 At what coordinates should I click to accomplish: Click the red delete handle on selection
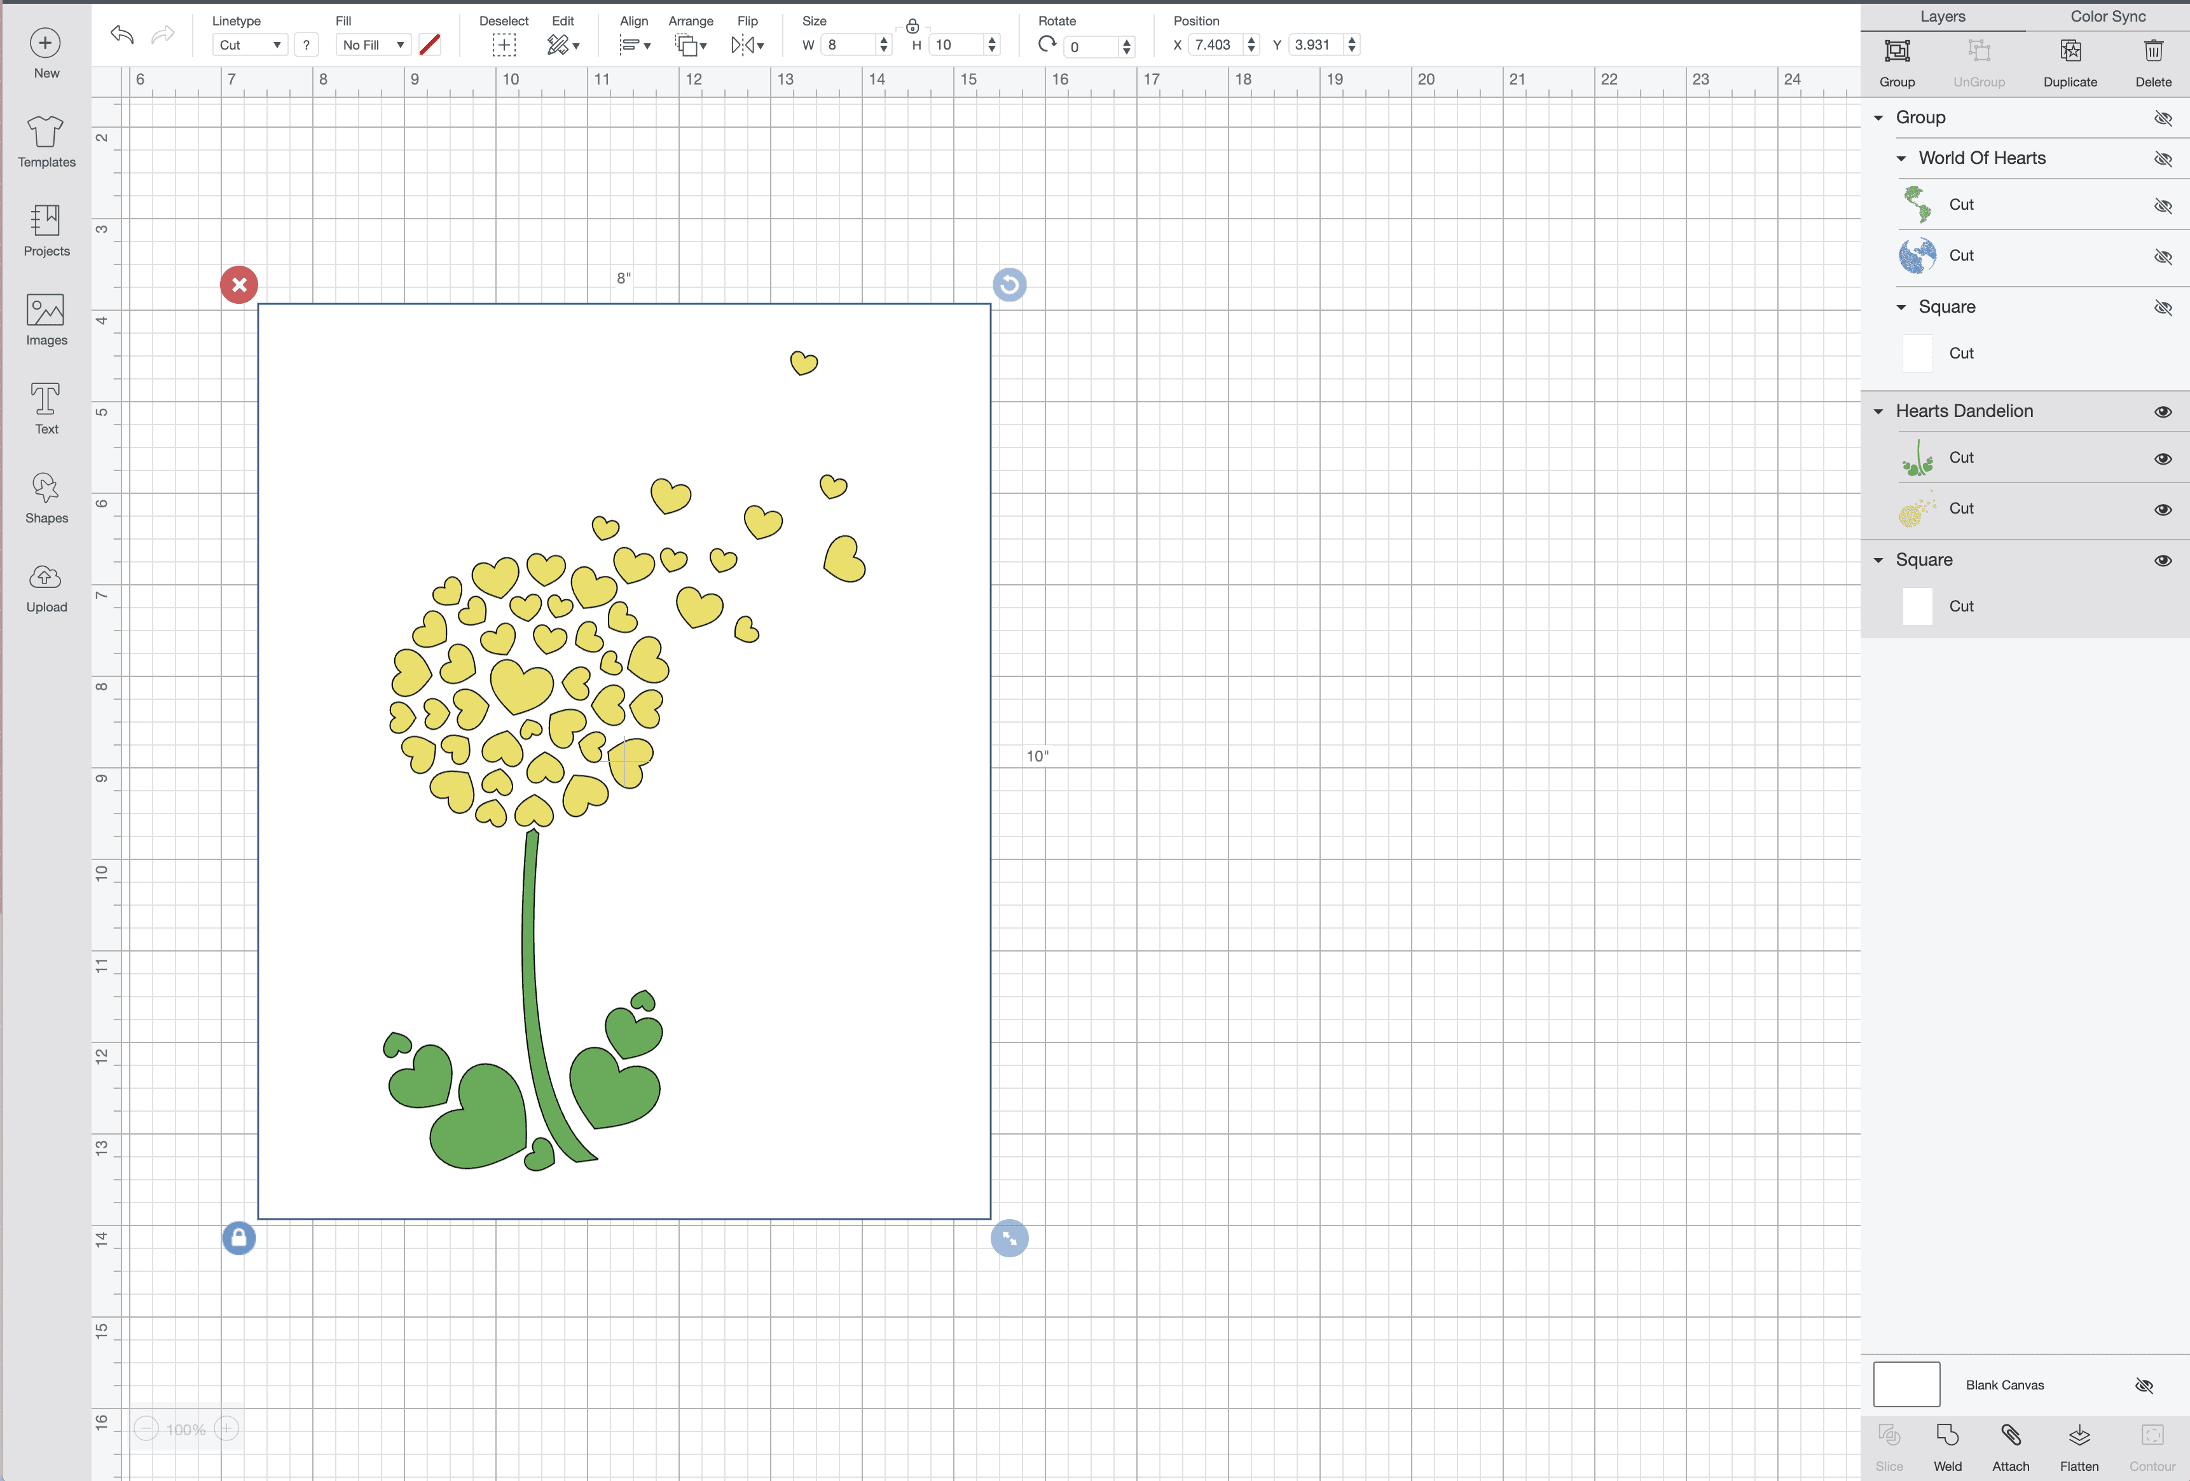click(239, 285)
